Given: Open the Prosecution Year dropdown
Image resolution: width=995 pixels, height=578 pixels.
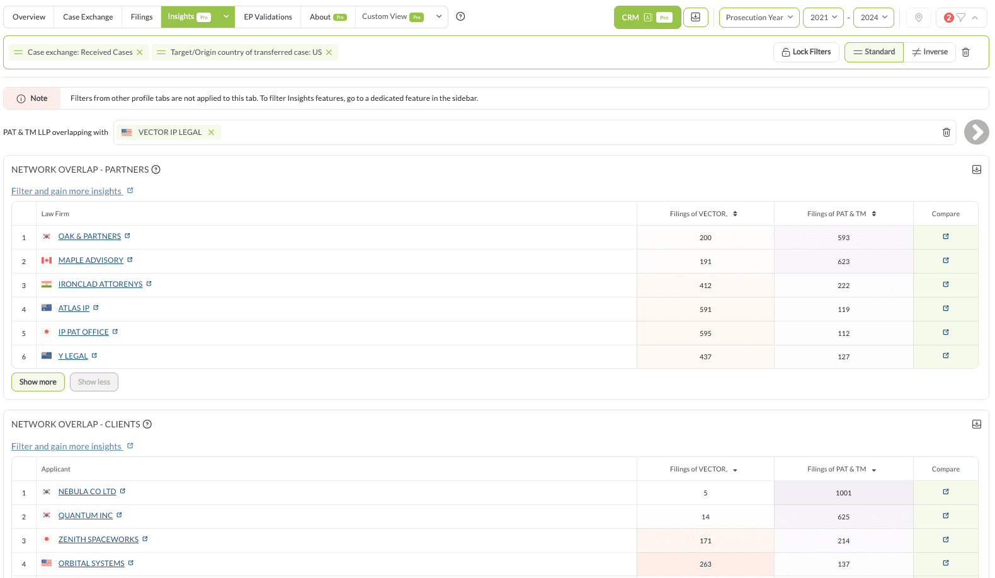Looking at the screenshot, I should (759, 18).
